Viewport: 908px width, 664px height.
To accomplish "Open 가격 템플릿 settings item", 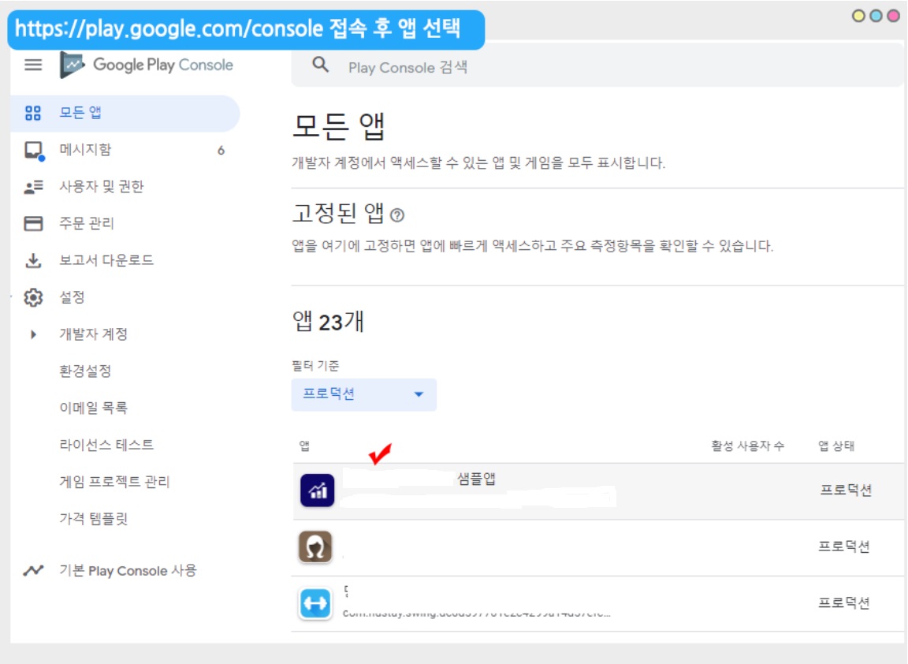I will 93,519.
